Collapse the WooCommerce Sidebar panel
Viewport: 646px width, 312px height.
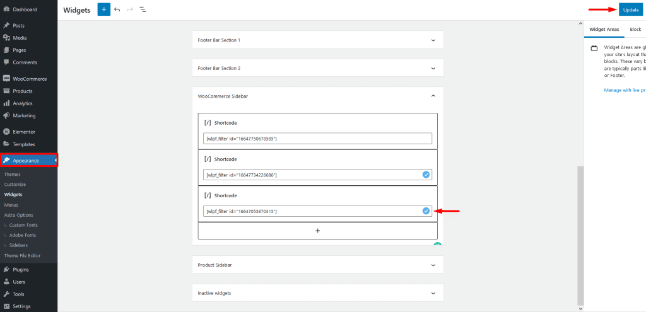click(433, 96)
